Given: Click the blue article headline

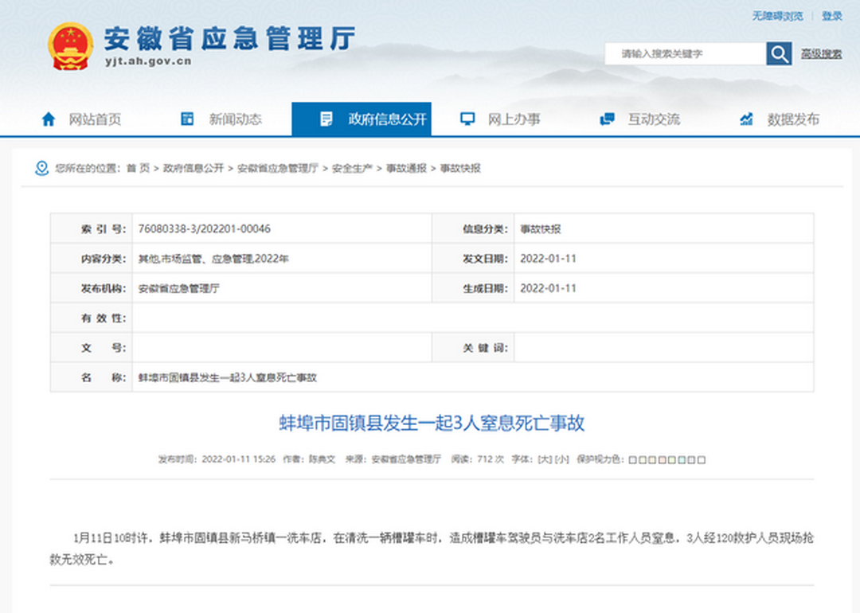Looking at the screenshot, I should click(x=432, y=423).
